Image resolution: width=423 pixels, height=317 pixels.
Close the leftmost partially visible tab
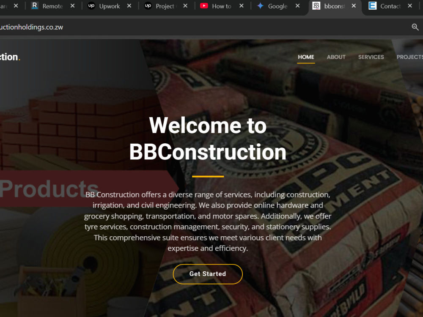tap(16, 5)
